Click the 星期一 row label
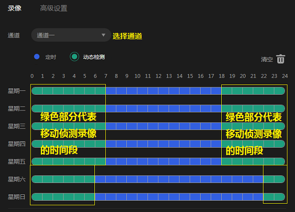Viewport: 295px width, 212px height. click(17, 91)
